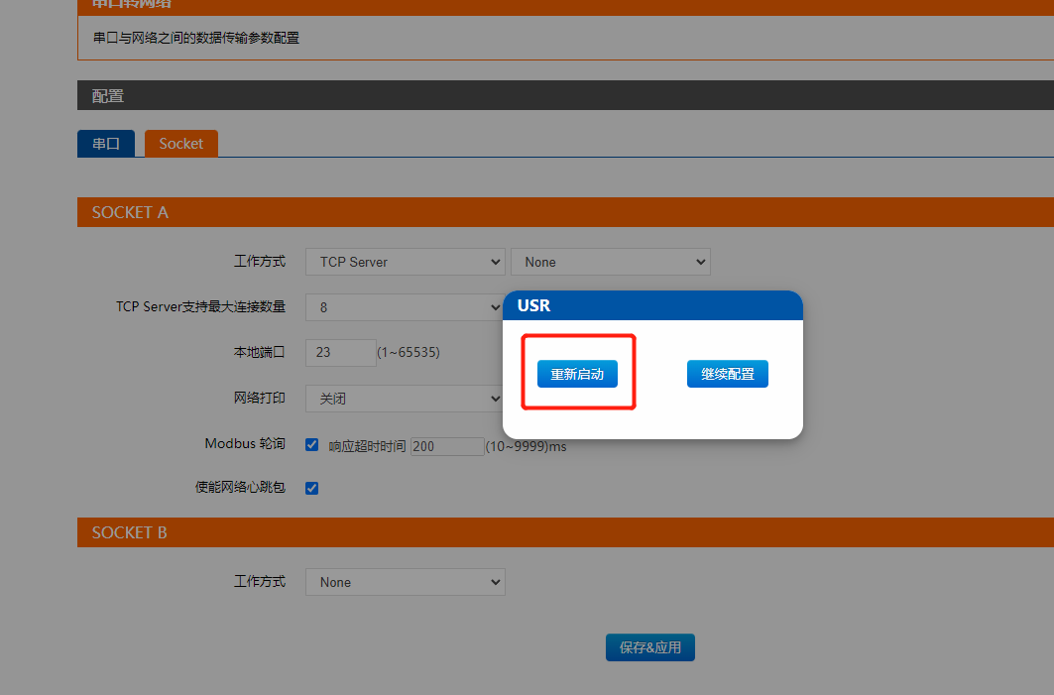Viewport: 1054px width, 695px height.
Task: Switch to the 串口 tab
Action: click(x=106, y=144)
